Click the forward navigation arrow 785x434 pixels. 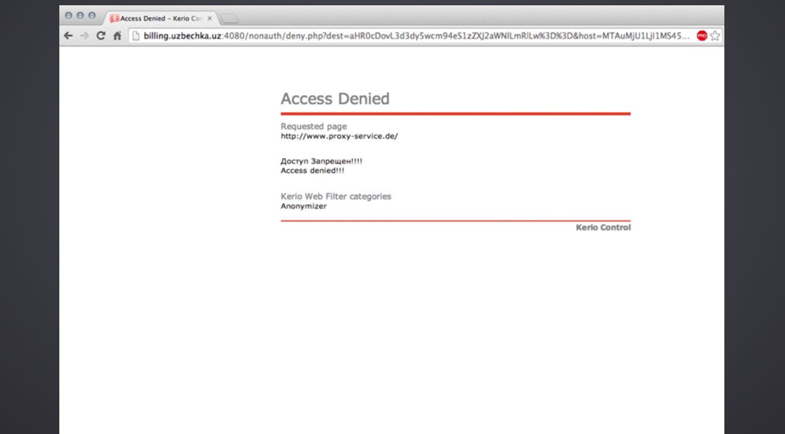[84, 36]
